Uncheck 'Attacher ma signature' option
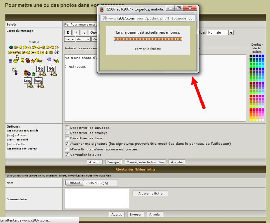 67,144
